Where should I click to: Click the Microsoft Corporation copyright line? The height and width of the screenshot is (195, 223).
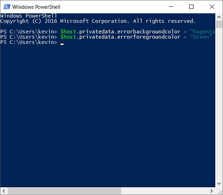point(98,21)
